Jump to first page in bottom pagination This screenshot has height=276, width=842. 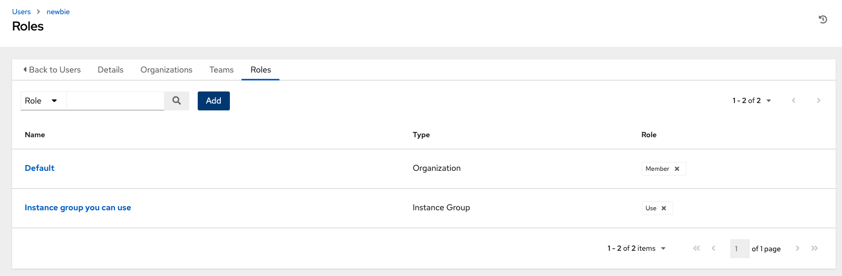(x=696, y=248)
